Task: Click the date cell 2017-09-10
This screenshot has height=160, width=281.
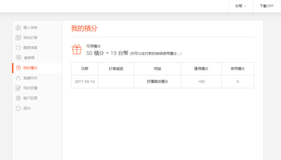Action: coord(85,82)
